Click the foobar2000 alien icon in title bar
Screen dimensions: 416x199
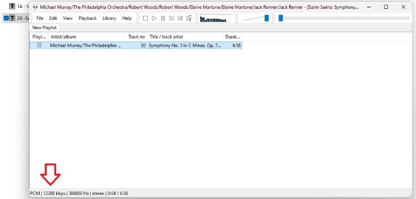pos(35,7)
